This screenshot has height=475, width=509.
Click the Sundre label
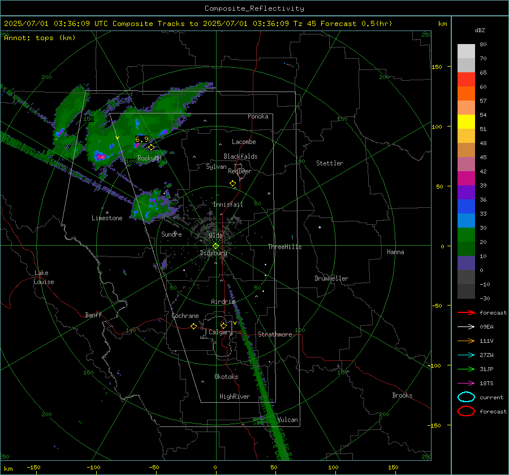tap(171, 234)
